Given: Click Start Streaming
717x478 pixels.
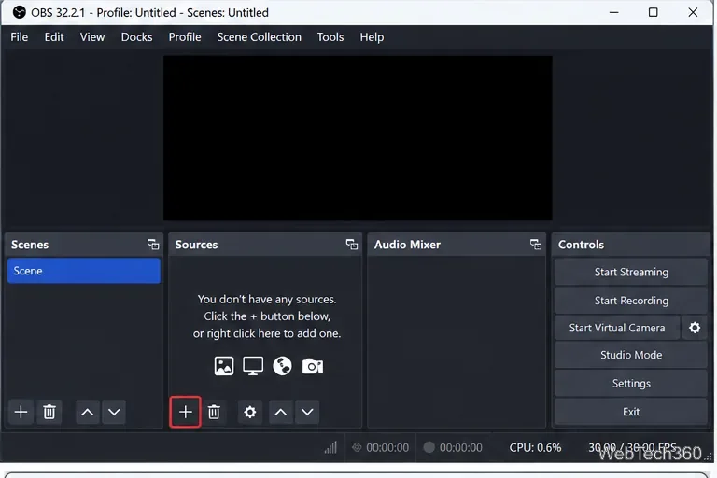Looking at the screenshot, I should (x=631, y=273).
